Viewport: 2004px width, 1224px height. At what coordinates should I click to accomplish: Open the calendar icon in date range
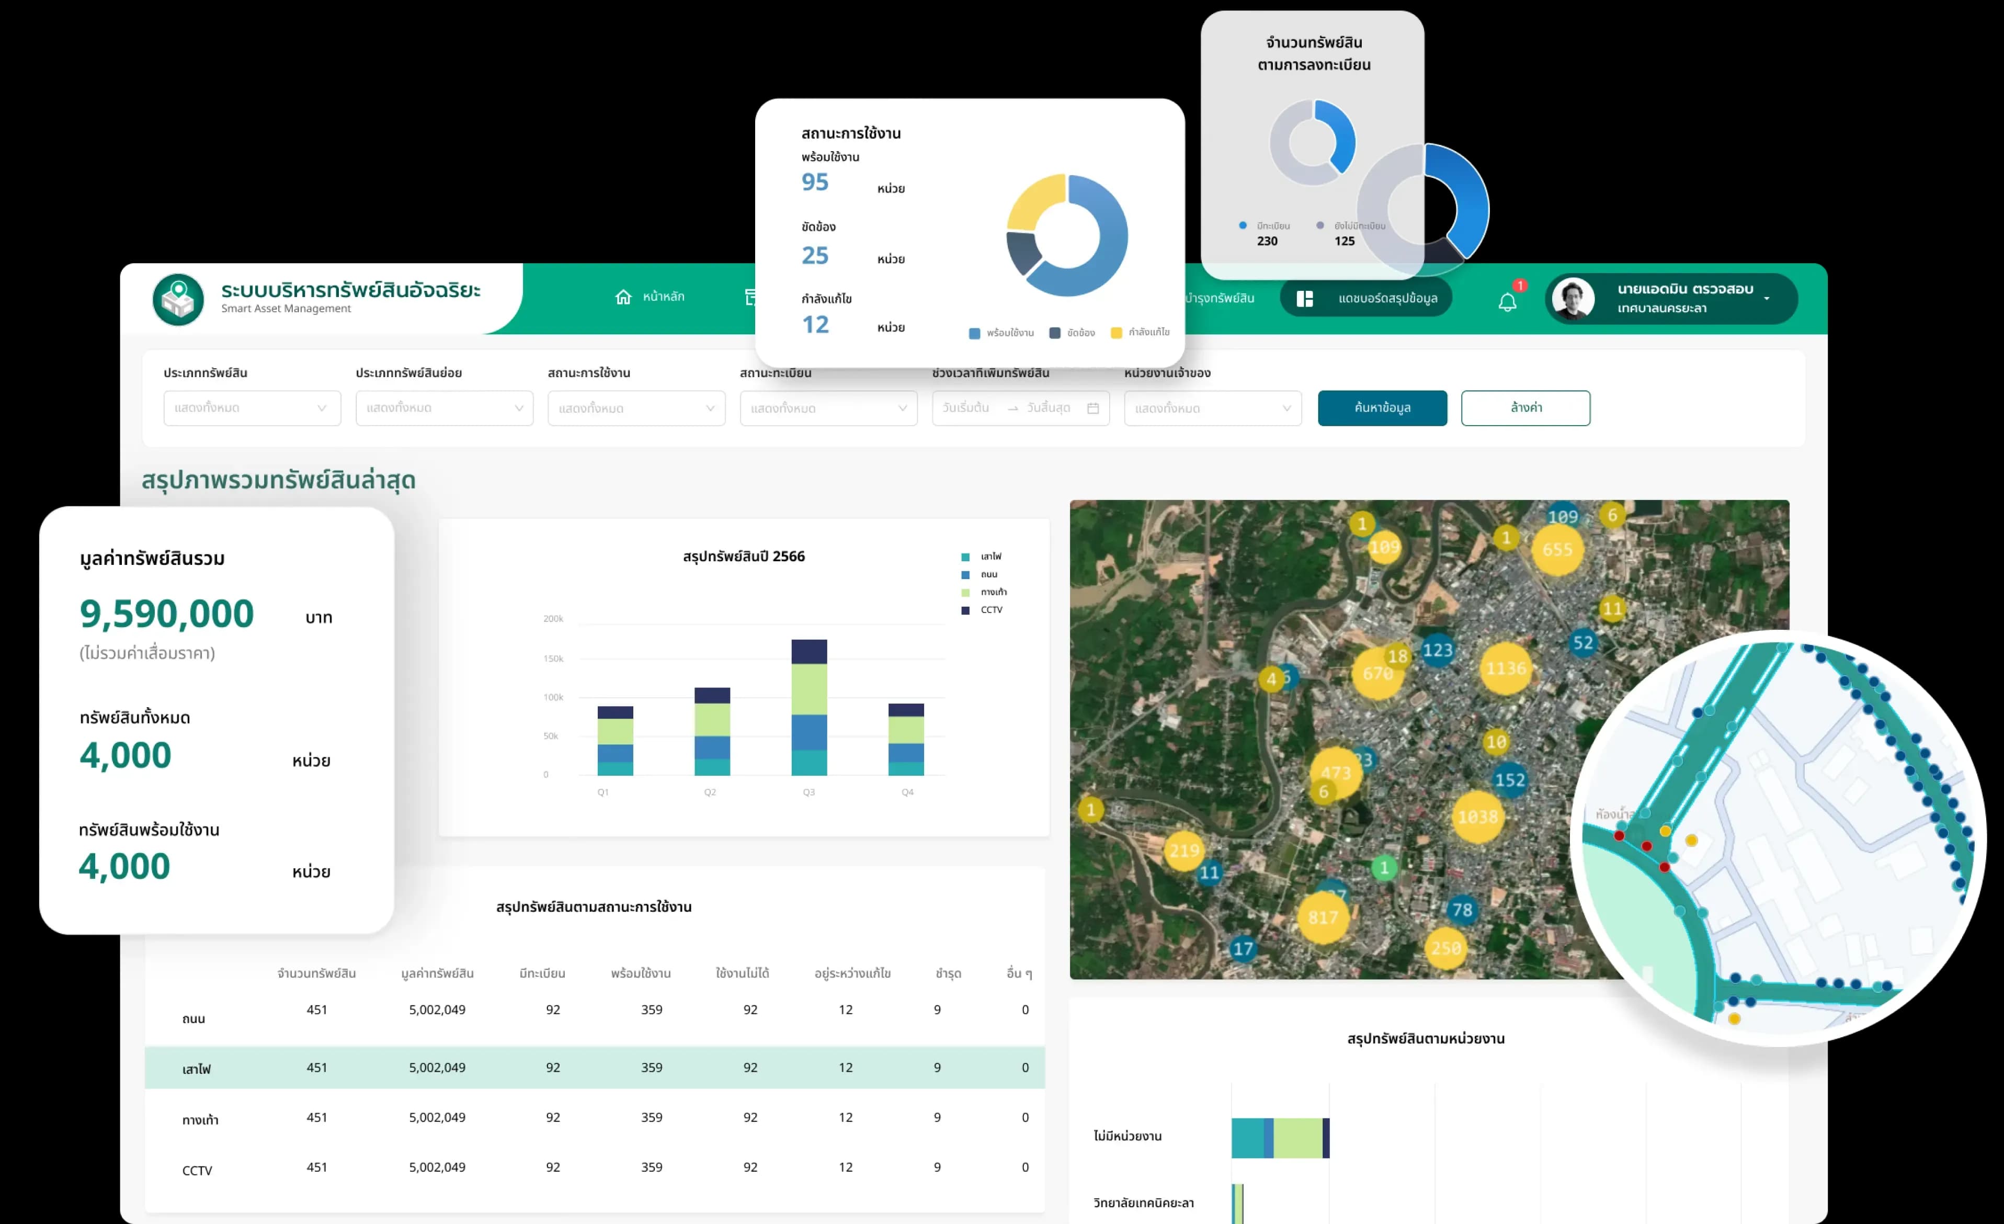click(1093, 409)
